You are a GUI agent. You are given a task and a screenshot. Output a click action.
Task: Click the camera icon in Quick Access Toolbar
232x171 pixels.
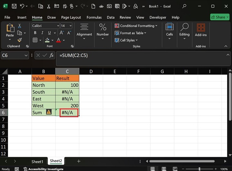(109, 6)
